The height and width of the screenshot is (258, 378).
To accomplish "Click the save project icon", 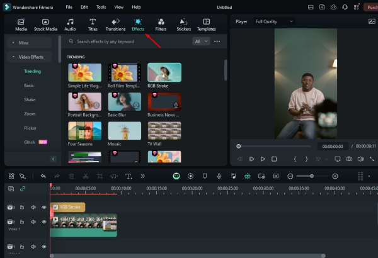I will point(322,8).
